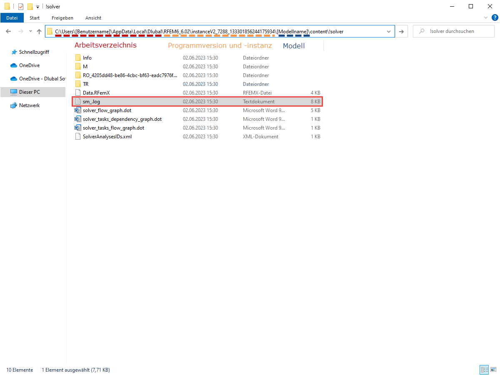This screenshot has height=375, width=500.
Task: Expand the address bar history dropdown
Action: (x=389, y=31)
